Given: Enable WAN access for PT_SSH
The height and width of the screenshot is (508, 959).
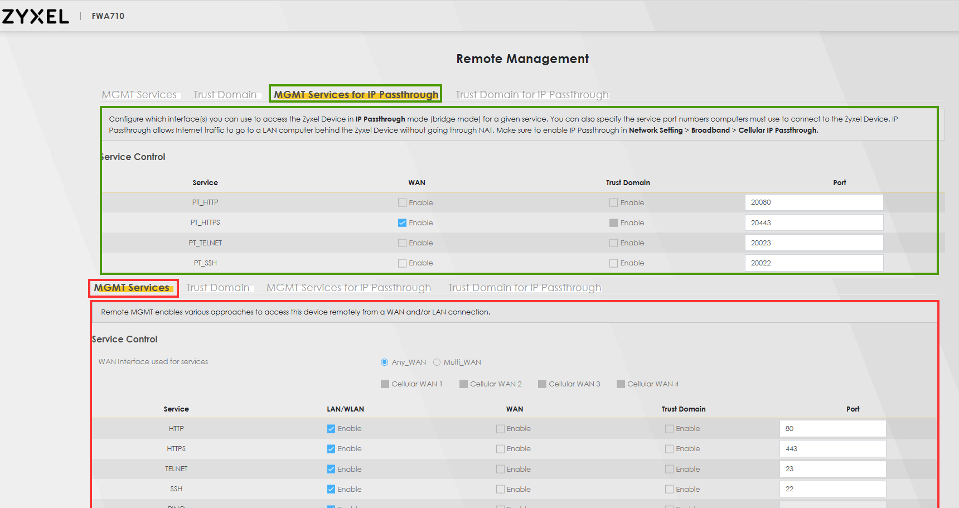Looking at the screenshot, I should tap(402, 263).
